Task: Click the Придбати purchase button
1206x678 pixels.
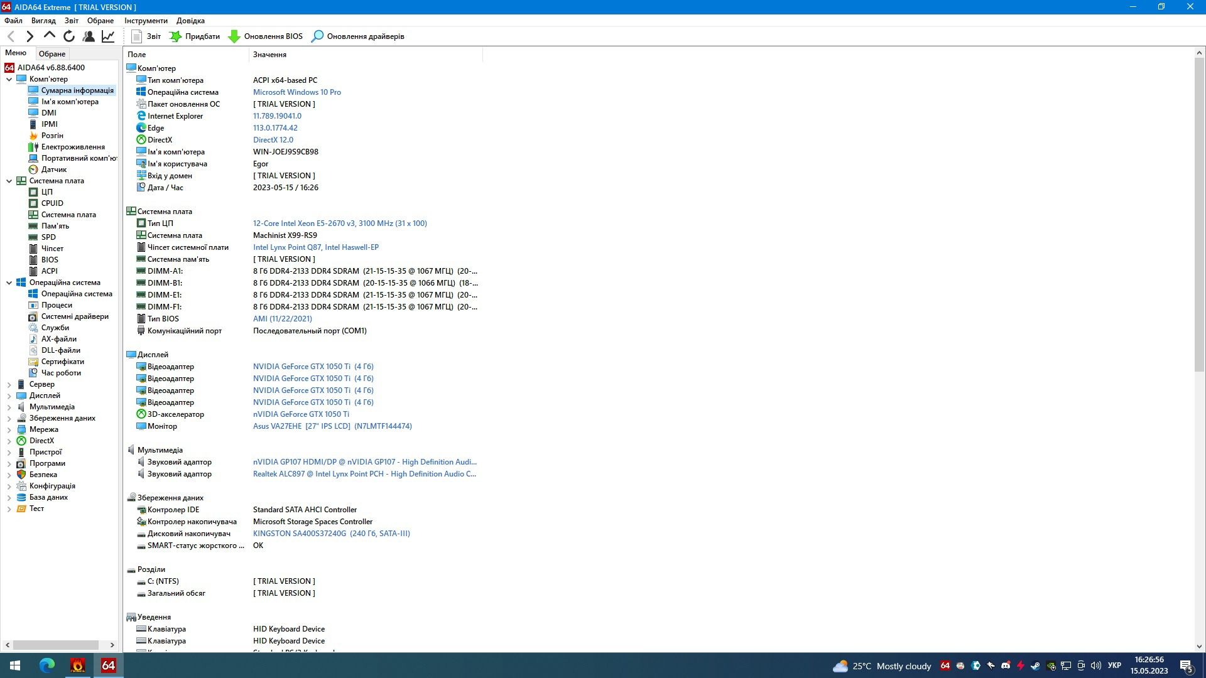Action: coord(195,36)
